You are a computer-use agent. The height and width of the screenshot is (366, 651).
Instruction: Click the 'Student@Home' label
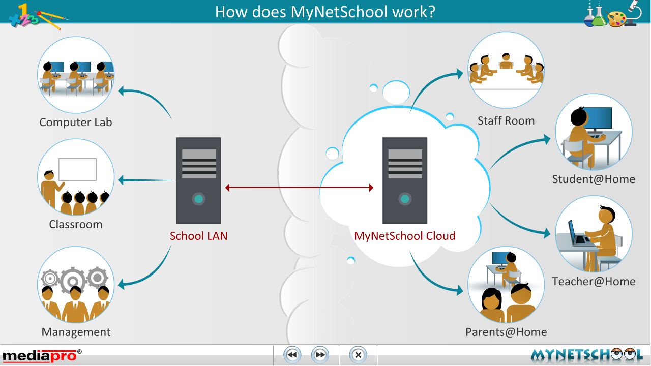coord(594,179)
